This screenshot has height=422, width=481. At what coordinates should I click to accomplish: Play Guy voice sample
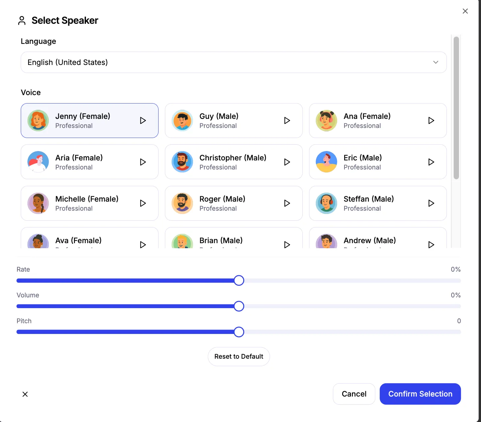pos(287,121)
